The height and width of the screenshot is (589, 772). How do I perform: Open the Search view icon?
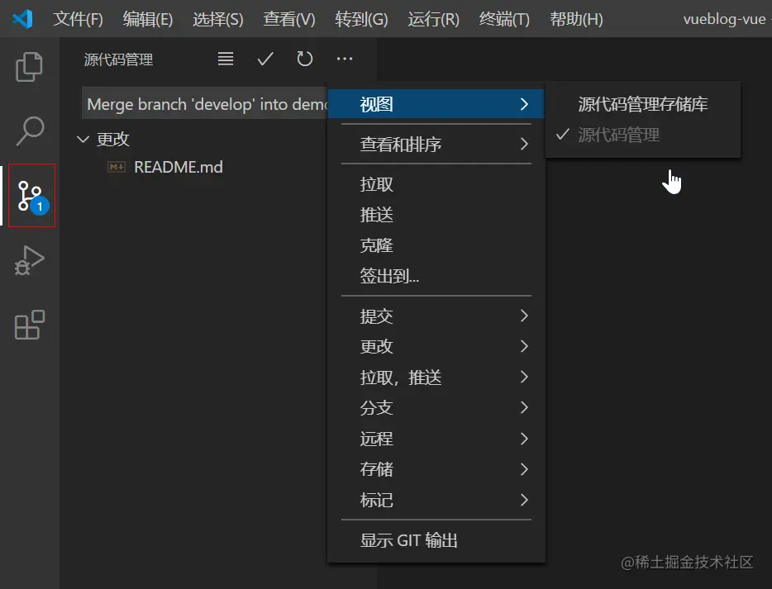(30, 131)
